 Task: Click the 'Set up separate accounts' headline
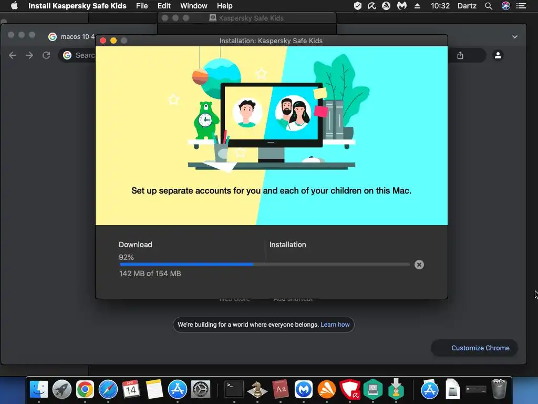272,190
